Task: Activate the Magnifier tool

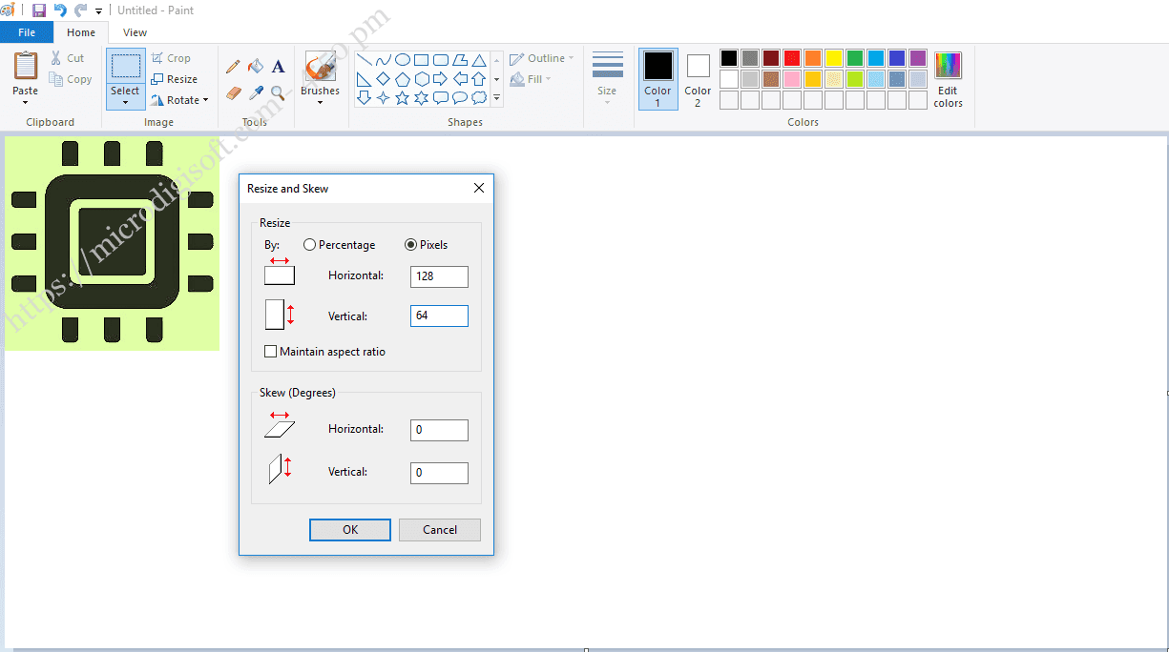Action: pyautogui.click(x=277, y=93)
